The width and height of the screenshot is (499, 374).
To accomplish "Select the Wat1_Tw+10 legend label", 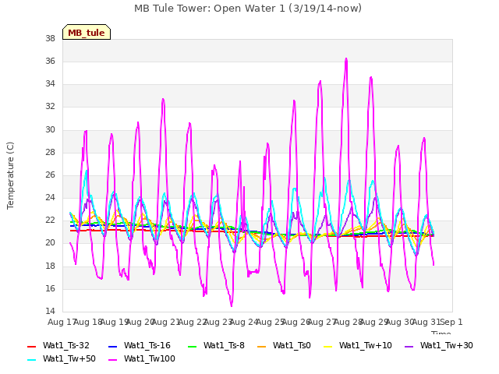I will click(366, 345).
